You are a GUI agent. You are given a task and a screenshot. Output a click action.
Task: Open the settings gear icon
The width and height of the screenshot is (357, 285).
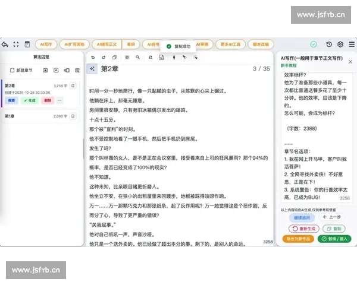tap(340, 44)
